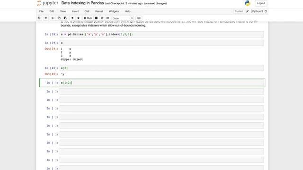Select cell with pd.Series definition
The image size is (303, 170).
(x=161, y=34)
